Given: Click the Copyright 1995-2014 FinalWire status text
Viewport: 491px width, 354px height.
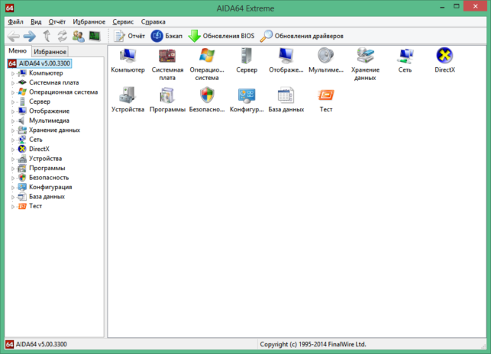Looking at the screenshot, I should [313, 344].
